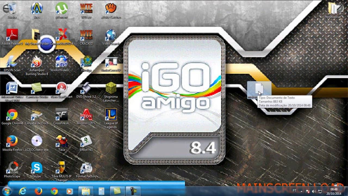Open the mapare text document
Viewport: 348px width, 196px height.
(259, 88)
